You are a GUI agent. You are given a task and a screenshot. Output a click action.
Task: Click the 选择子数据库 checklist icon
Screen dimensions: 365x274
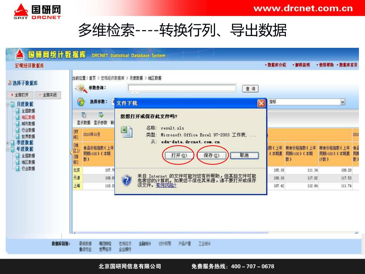coord(10,83)
